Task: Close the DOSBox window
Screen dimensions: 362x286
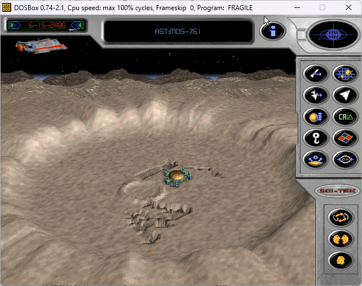Action: click(x=348, y=8)
